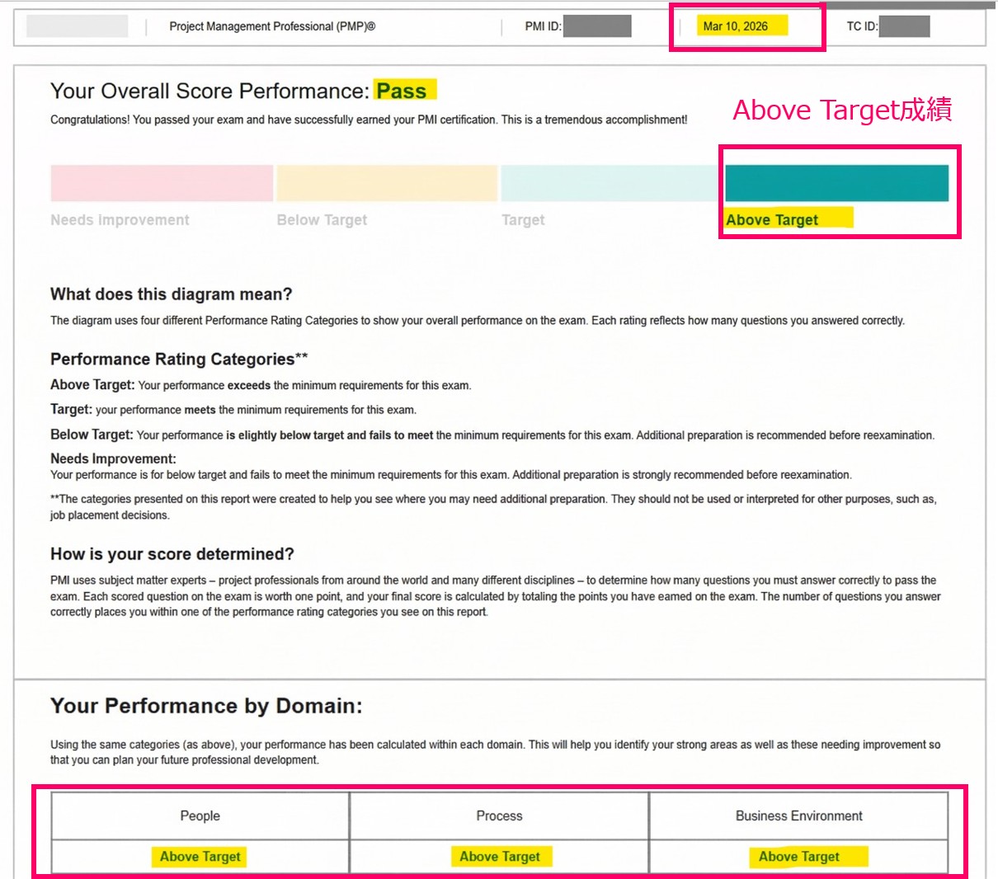Click the Business Environment header cell
The width and height of the screenshot is (998, 879).
[x=798, y=816]
